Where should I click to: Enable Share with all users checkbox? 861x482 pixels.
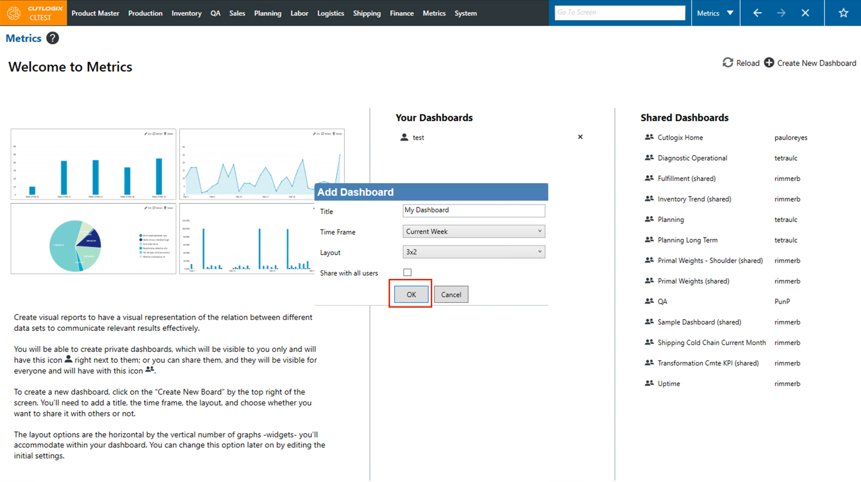coord(407,273)
